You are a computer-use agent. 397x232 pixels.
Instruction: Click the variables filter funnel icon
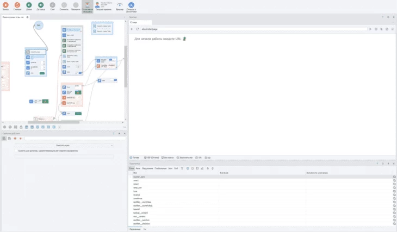click(182, 168)
